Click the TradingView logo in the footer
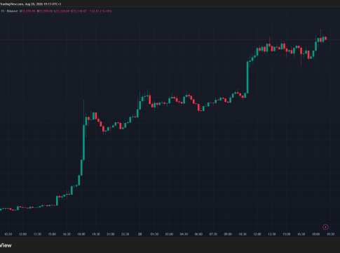The image size is (340, 253). coord(6,245)
